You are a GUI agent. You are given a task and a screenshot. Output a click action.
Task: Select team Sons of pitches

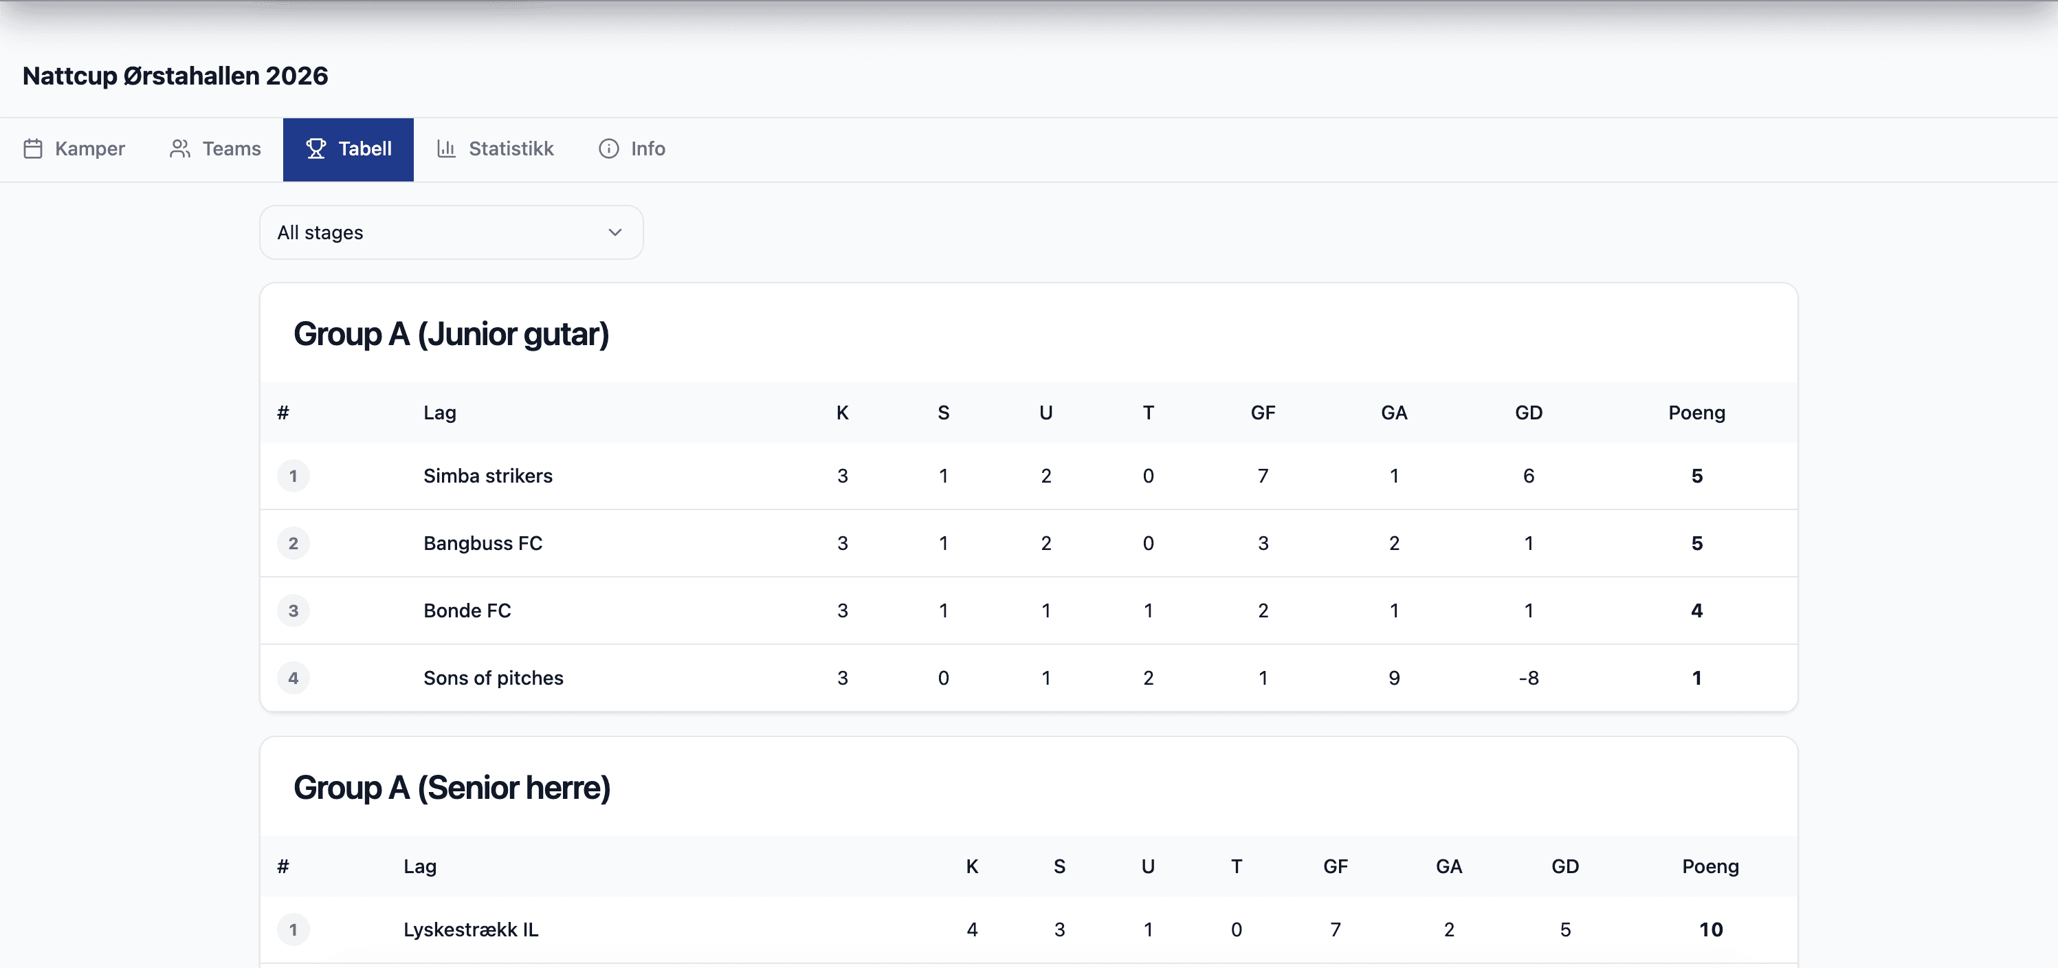pos(493,677)
